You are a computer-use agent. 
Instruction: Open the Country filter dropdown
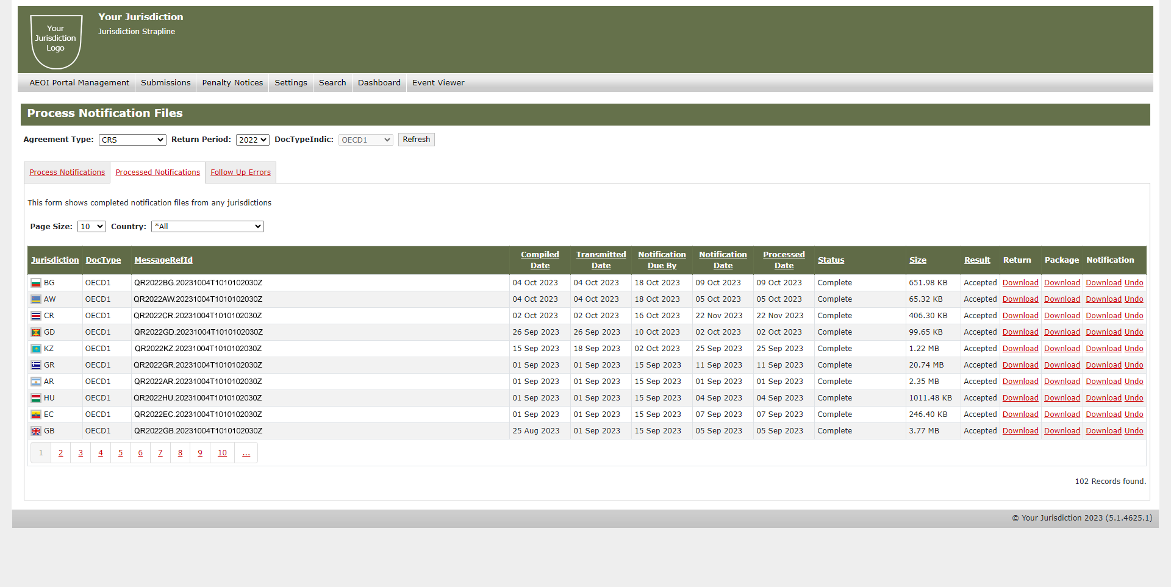pyautogui.click(x=207, y=226)
